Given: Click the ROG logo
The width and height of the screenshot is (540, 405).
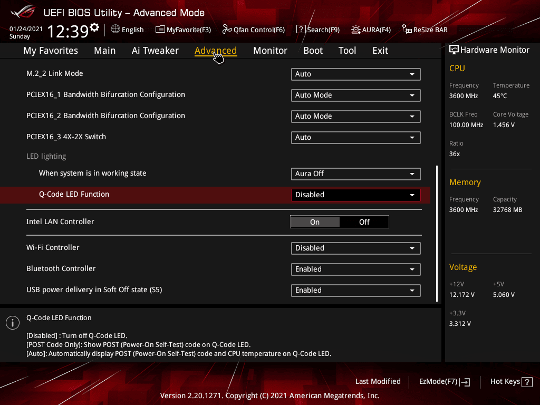Looking at the screenshot, I should 23,12.
